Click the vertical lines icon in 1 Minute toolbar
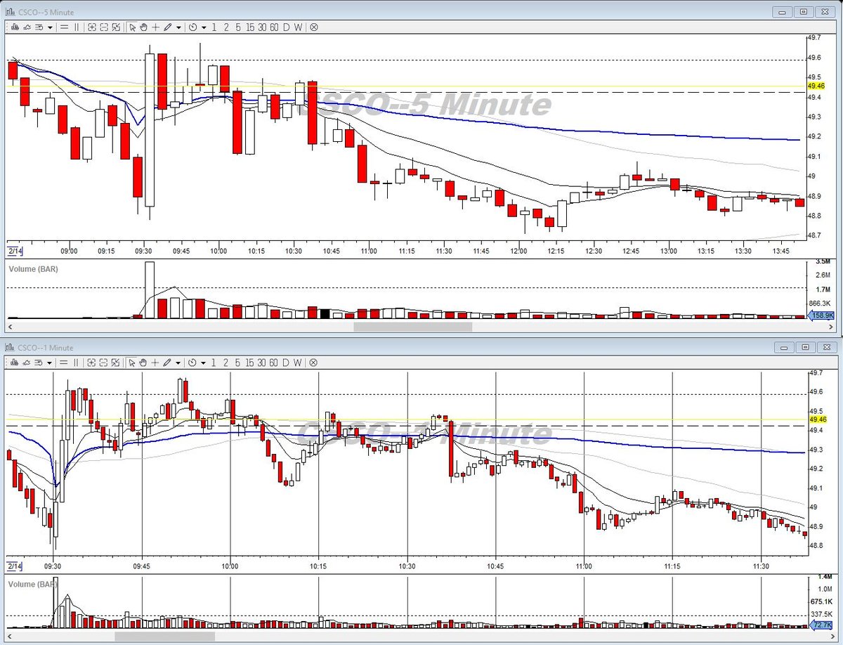 (77, 363)
